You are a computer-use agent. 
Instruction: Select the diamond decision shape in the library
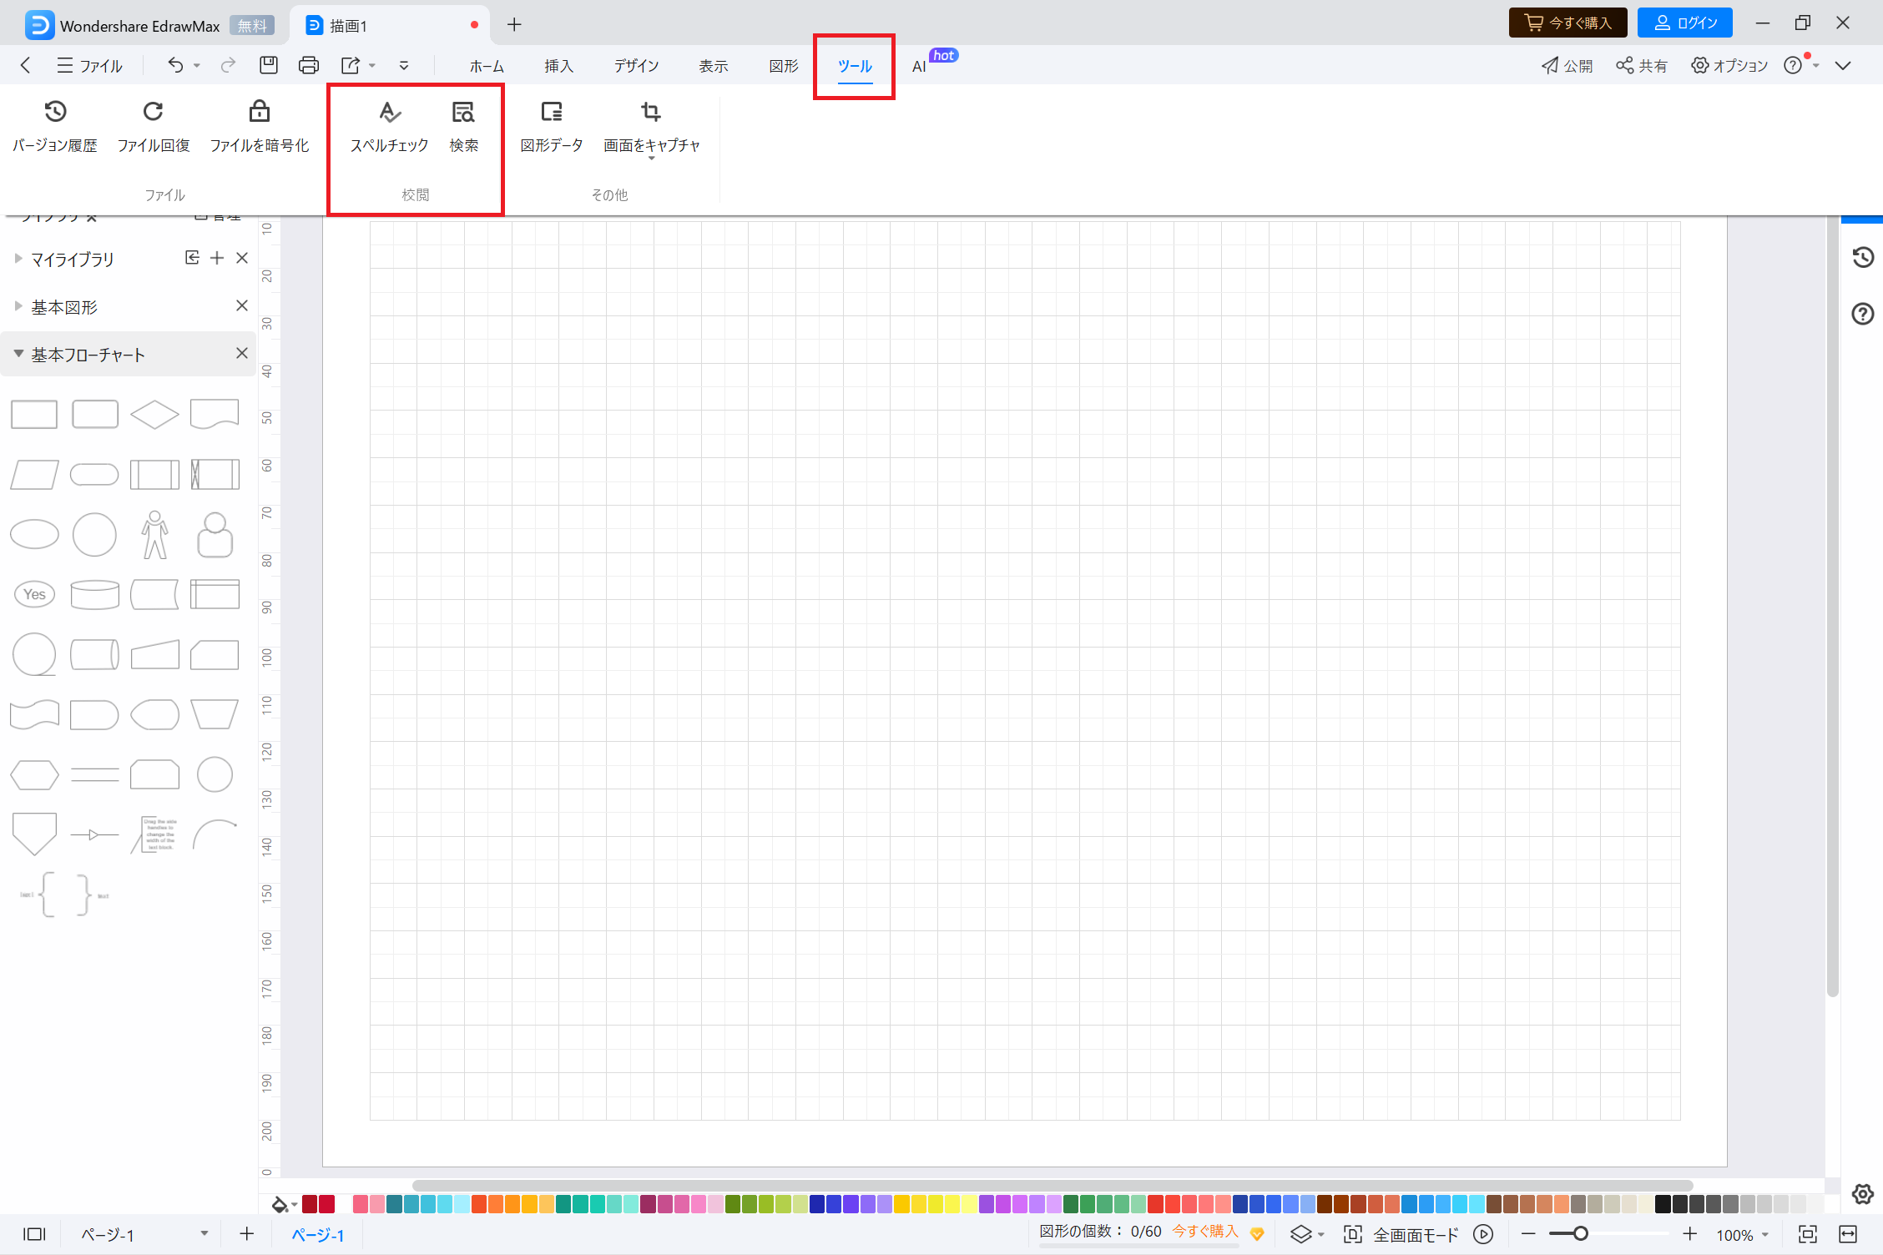point(154,414)
